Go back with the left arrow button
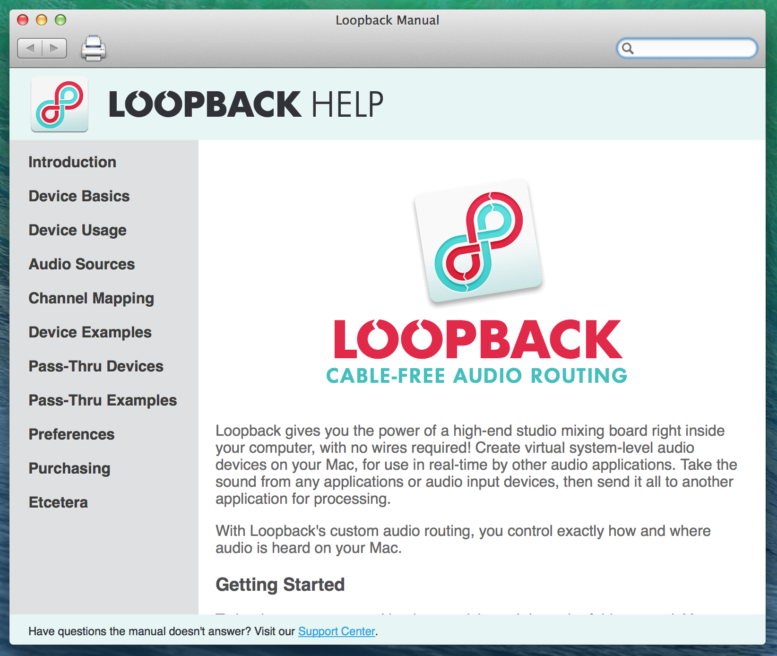 point(30,48)
